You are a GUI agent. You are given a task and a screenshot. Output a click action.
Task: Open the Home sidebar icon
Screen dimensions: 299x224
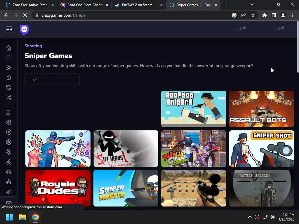(8, 48)
